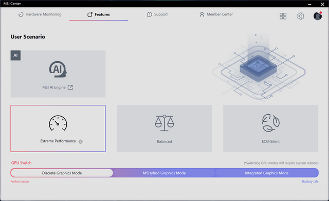The width and height of the screenshot is (329, 201).
Task: Click the Support speech bubble icon
Action: (x=150, y=14)
